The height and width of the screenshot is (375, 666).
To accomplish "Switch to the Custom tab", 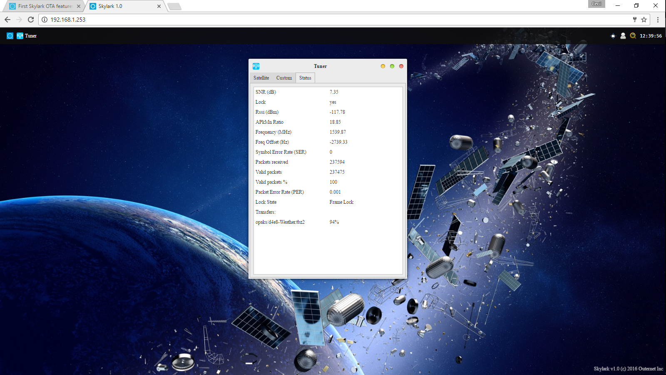I will (x=284, y=78).
